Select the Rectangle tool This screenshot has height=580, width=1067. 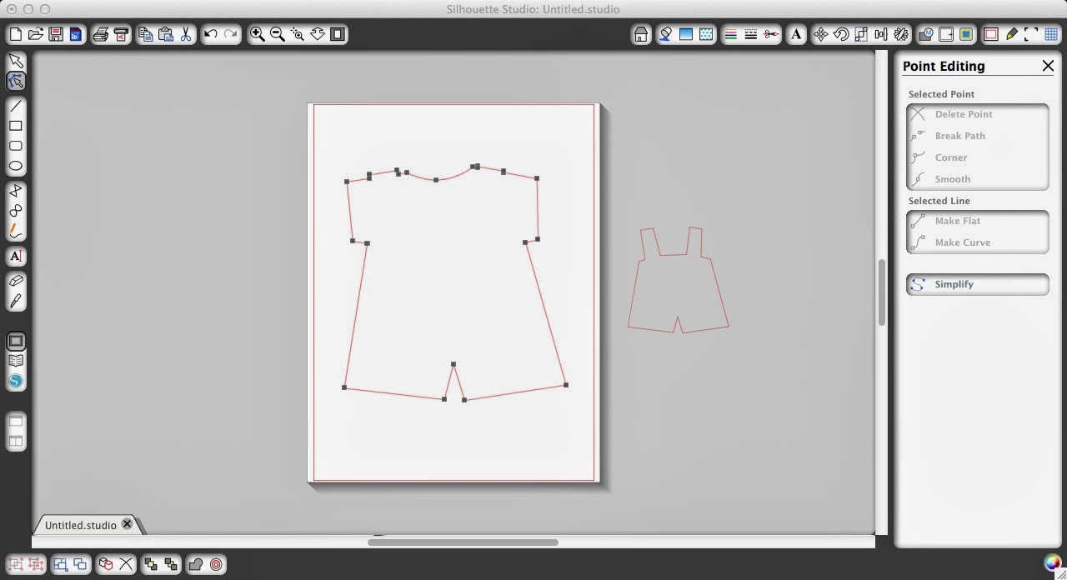(16, 126)
